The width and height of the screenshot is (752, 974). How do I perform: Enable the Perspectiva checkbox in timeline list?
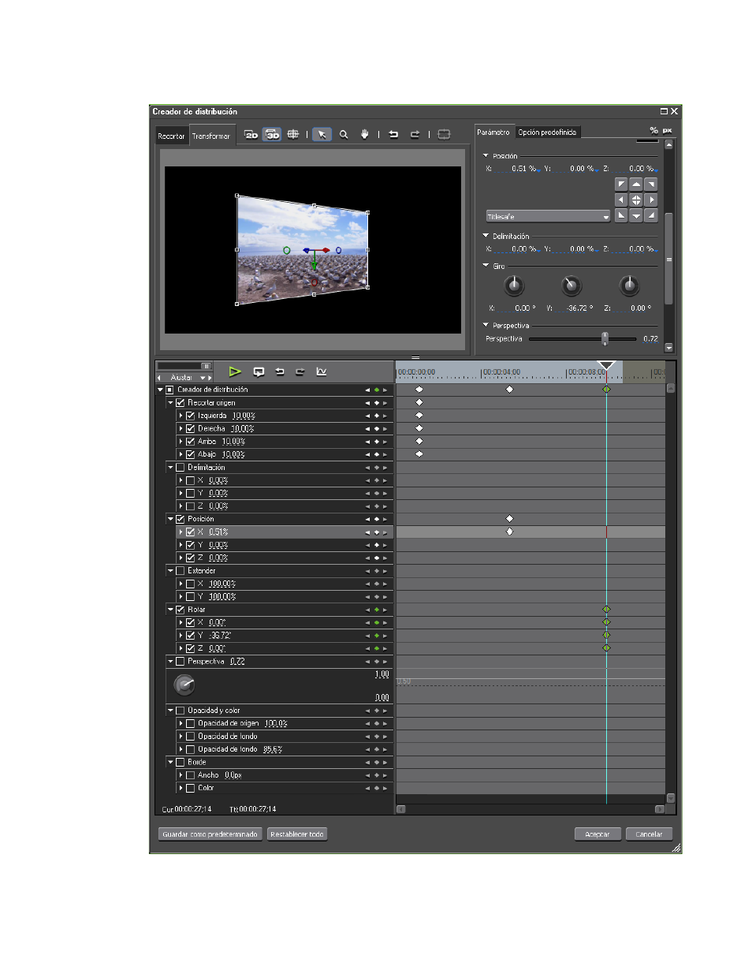coord(181,662)
